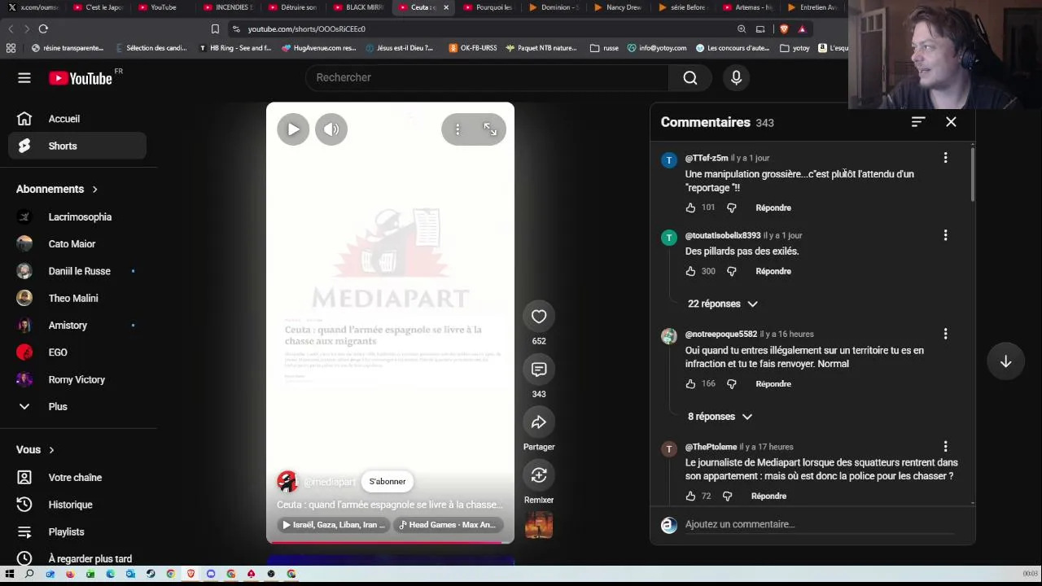This screenshot has width=1042, height=586.
Task: Expand the 8 réponses thread
Action: pos(720,417)
